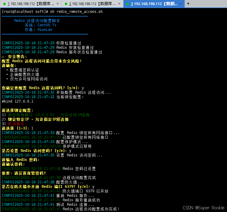
Task: Click the notice '重要: 请妥善保管密码!'
Action: pos(24,173)
